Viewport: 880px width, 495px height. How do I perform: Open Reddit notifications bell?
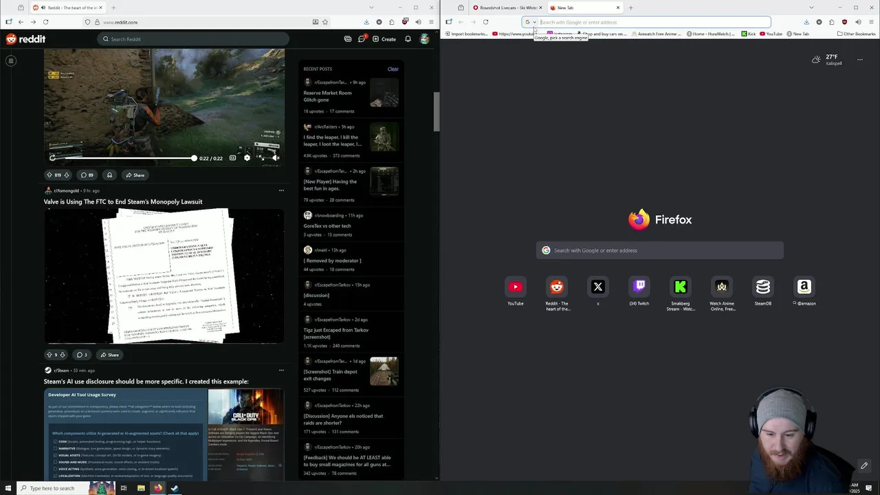[408, 39]
